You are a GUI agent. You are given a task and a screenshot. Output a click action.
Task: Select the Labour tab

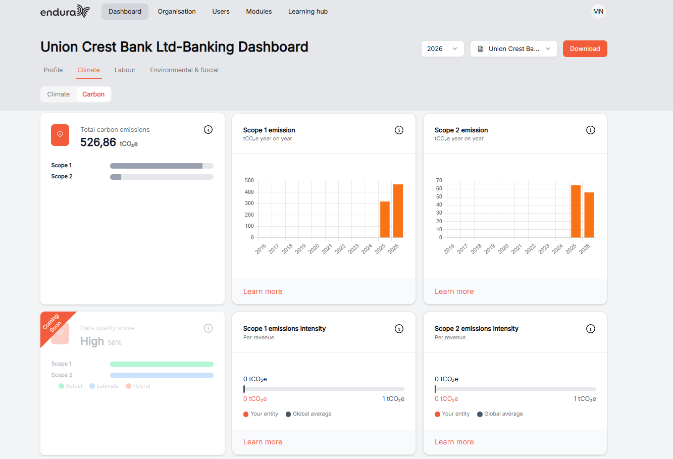125,70
